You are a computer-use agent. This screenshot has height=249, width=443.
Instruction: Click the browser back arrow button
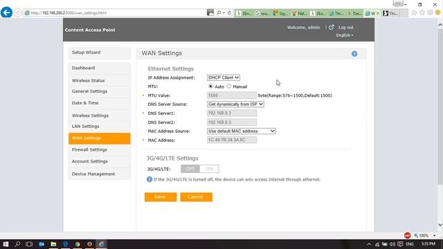point(6,12)
